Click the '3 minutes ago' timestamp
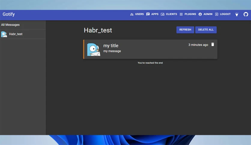The image size is (251, 145). (x=198, y=45)
